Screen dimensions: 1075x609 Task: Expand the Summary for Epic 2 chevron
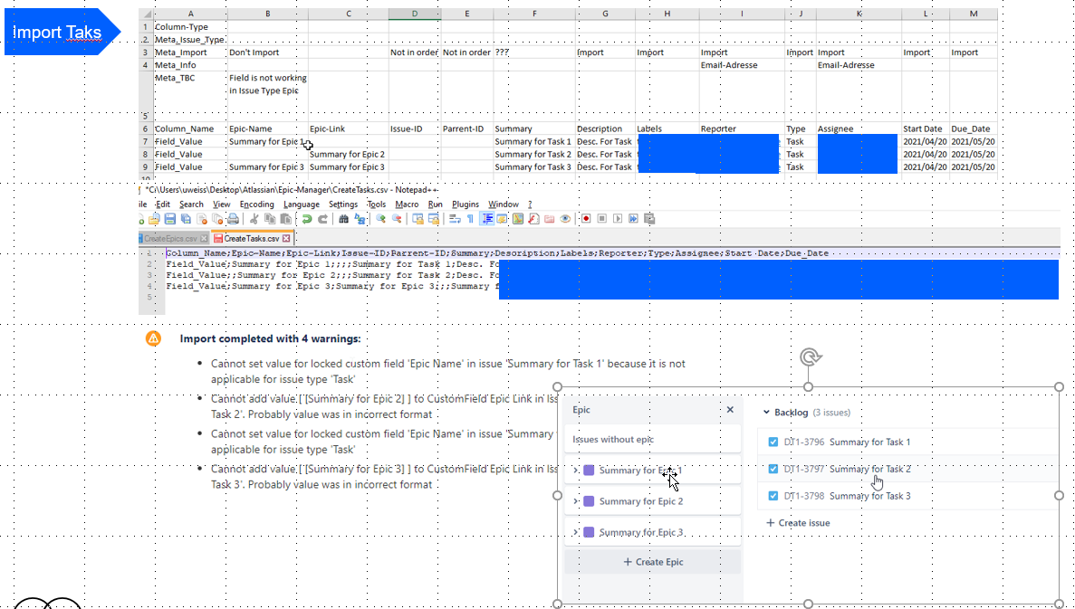coord(576,501)
